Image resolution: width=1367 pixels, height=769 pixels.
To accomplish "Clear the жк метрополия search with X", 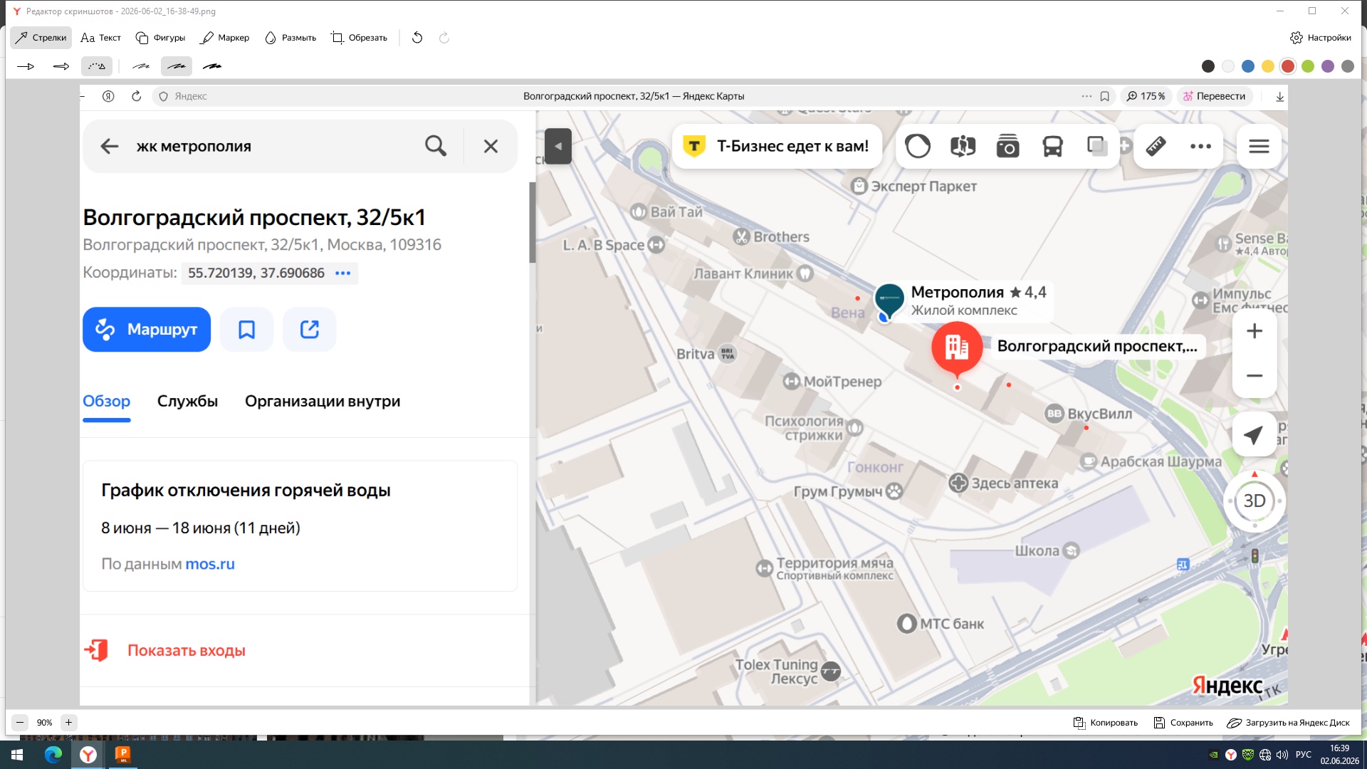I will pos(491,146).
